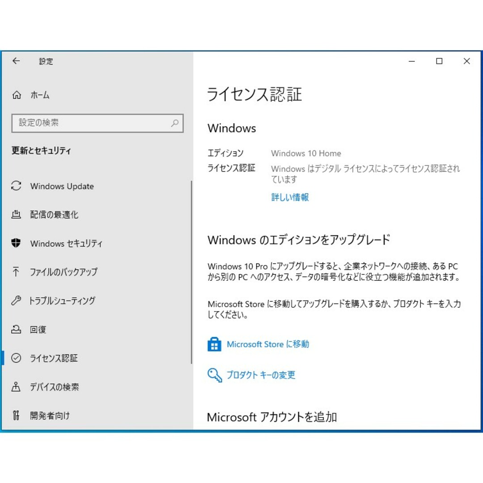
Task: Click the home icon beside ホーム
Action: pyautogui.click(x=17, y=95)
